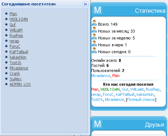Click the user icon beside Всего: 149

(94, 23)
